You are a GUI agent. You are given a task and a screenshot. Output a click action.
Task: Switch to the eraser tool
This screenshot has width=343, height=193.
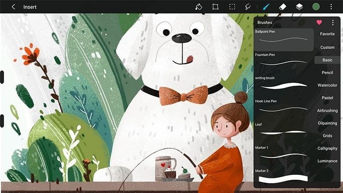click(x=283, y=7)
